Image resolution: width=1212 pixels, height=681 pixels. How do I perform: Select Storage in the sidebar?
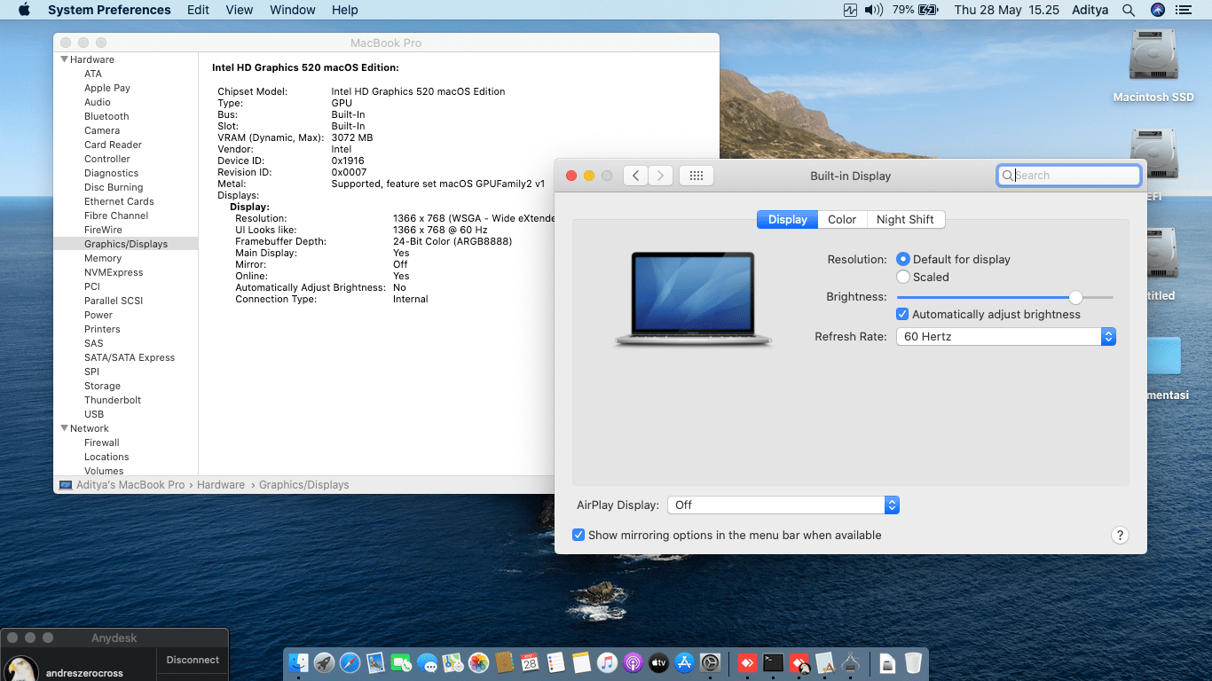102,386
